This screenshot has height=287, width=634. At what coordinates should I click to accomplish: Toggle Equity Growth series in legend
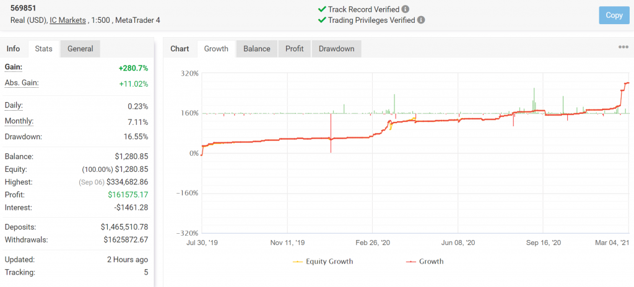(x=322, y=261)
